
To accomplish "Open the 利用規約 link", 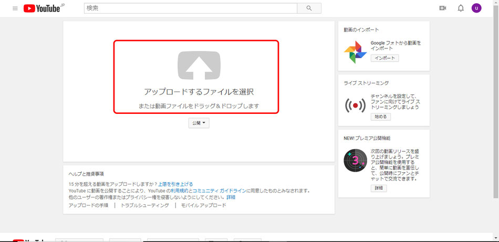I will click(180, 191).
